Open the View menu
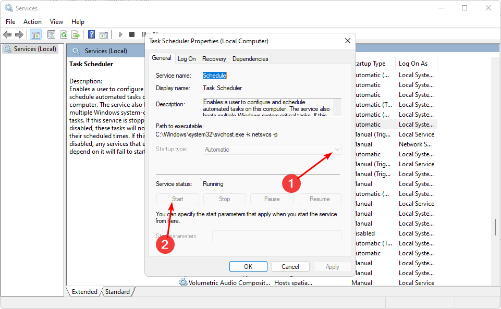The width and height of the screenshot is (501, 309). (56, 22)
